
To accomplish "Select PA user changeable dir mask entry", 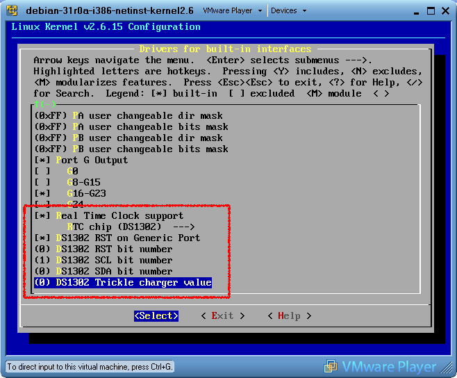I will [x=128, y=116].
